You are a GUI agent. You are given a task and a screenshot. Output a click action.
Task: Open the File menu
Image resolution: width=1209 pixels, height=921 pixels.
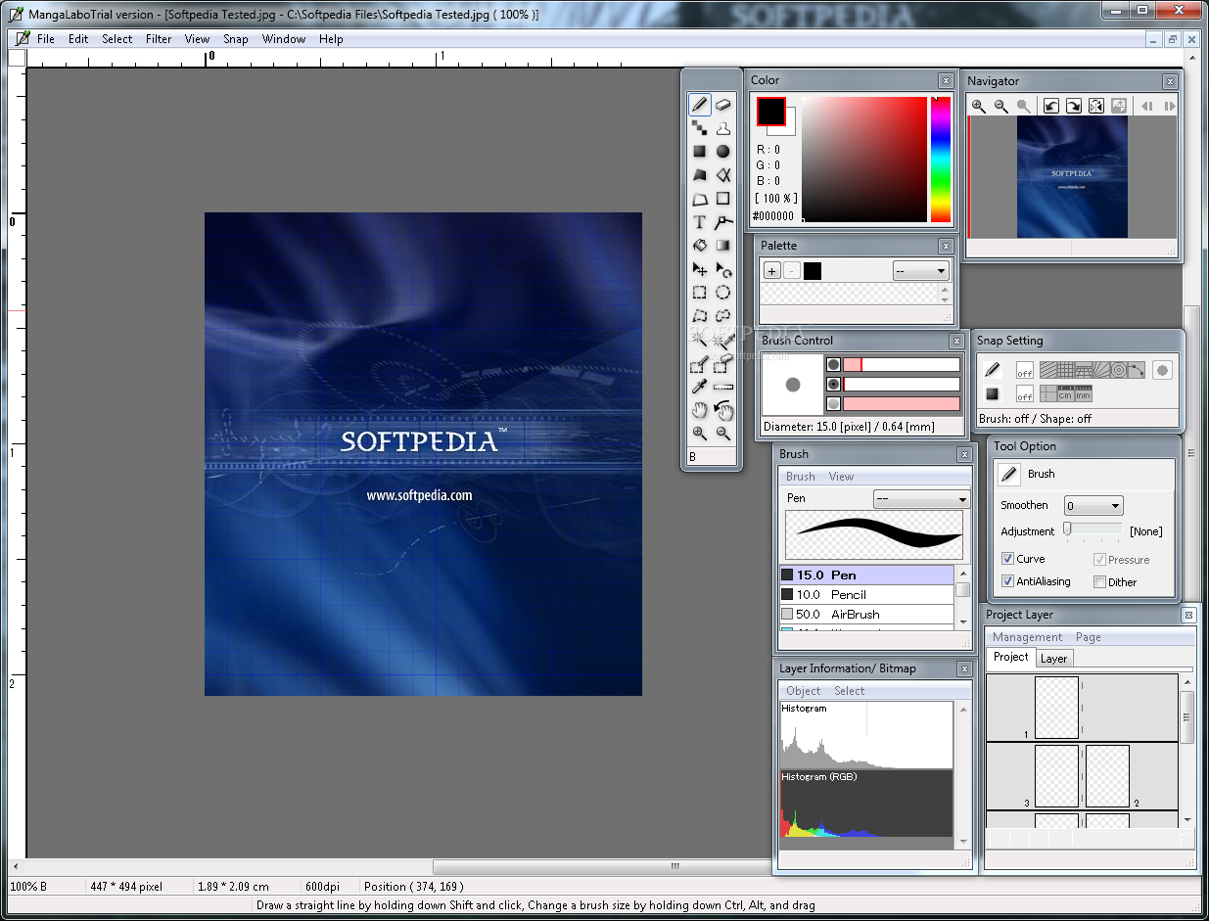click(x=46, y=39)
